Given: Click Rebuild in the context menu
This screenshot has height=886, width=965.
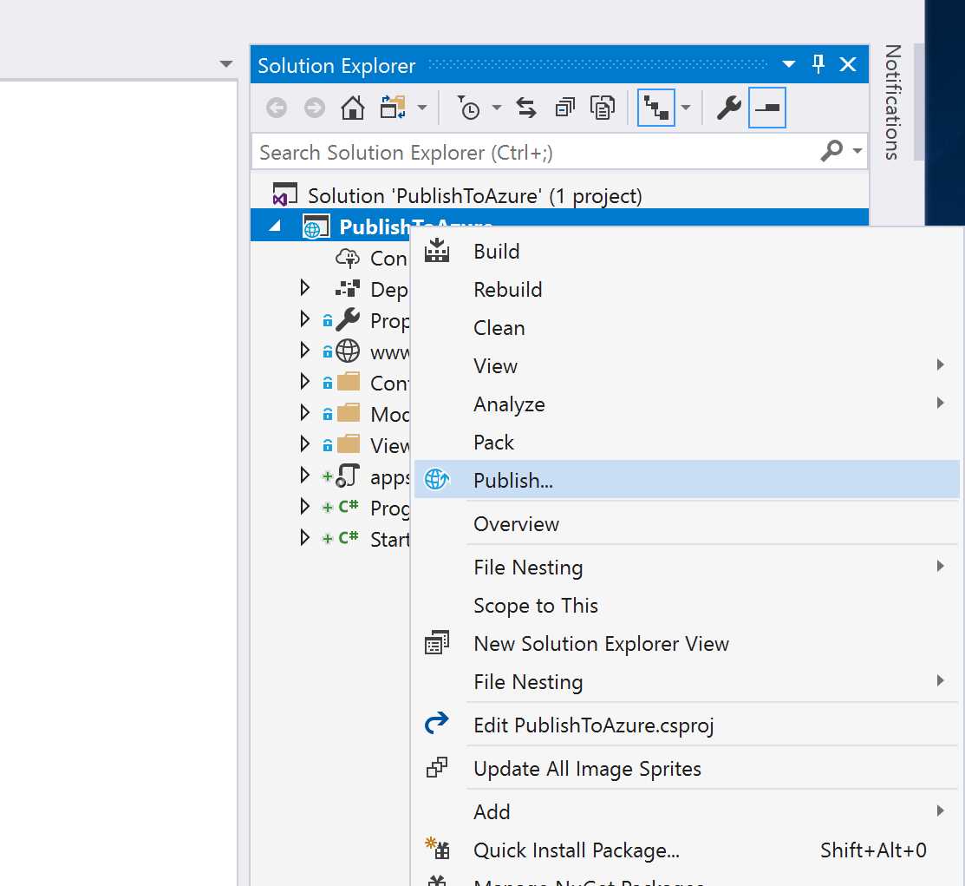Looking at the screenshot, I should pyautogui.click(x=508, y=290).
